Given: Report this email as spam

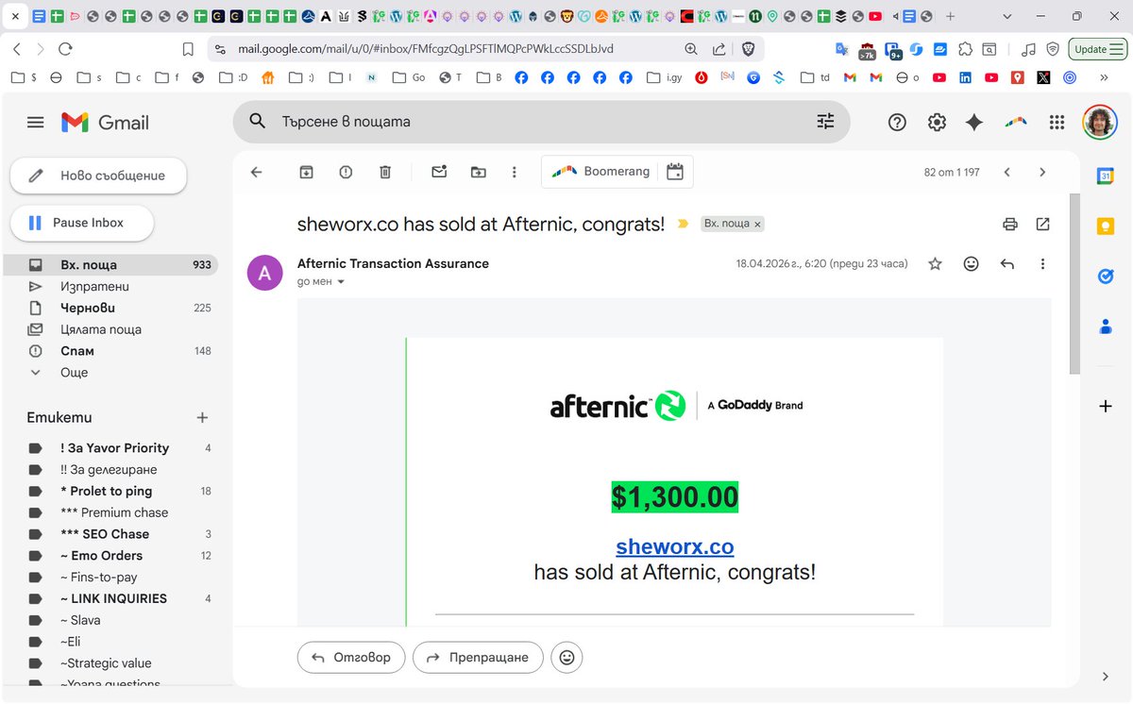Looking at the screenshot, I should pyautogui.click(x=346, y=172).
